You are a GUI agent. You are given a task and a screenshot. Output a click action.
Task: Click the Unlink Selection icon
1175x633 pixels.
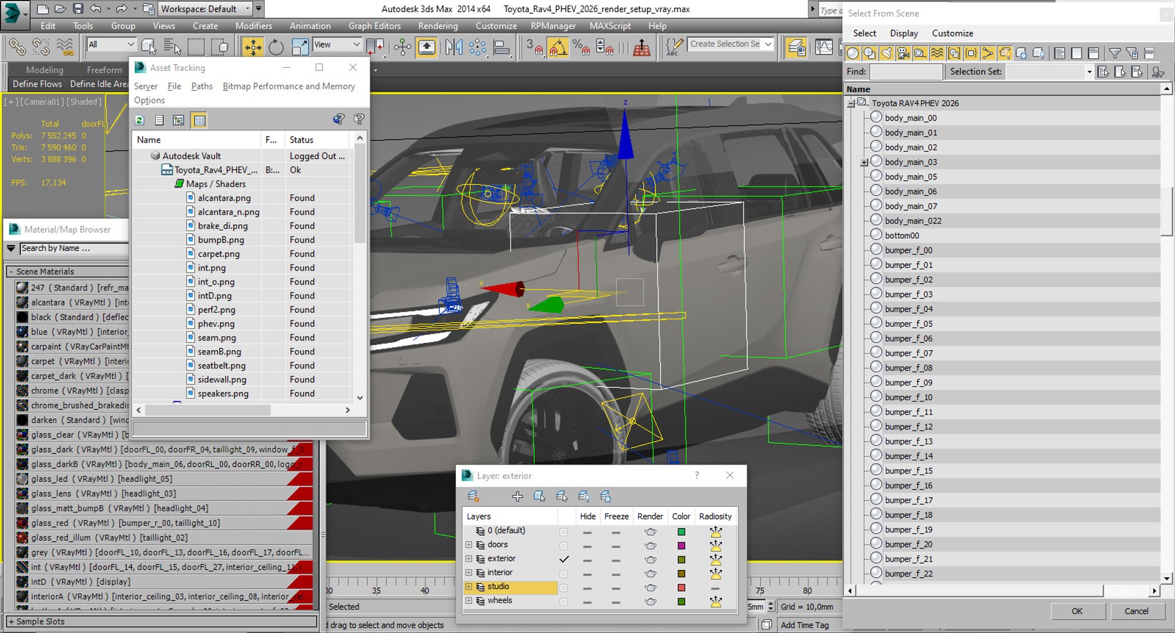click(41, 47)
